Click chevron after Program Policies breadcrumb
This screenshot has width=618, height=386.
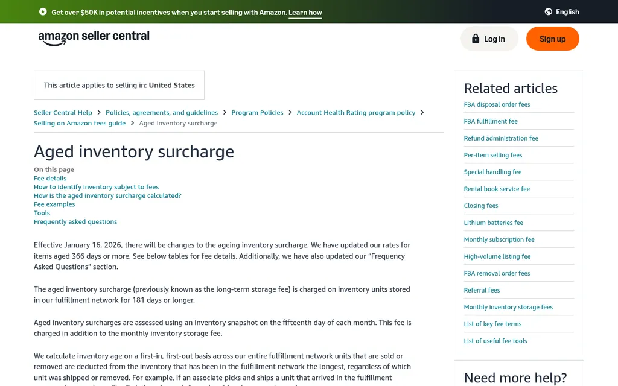pos(290,112)
